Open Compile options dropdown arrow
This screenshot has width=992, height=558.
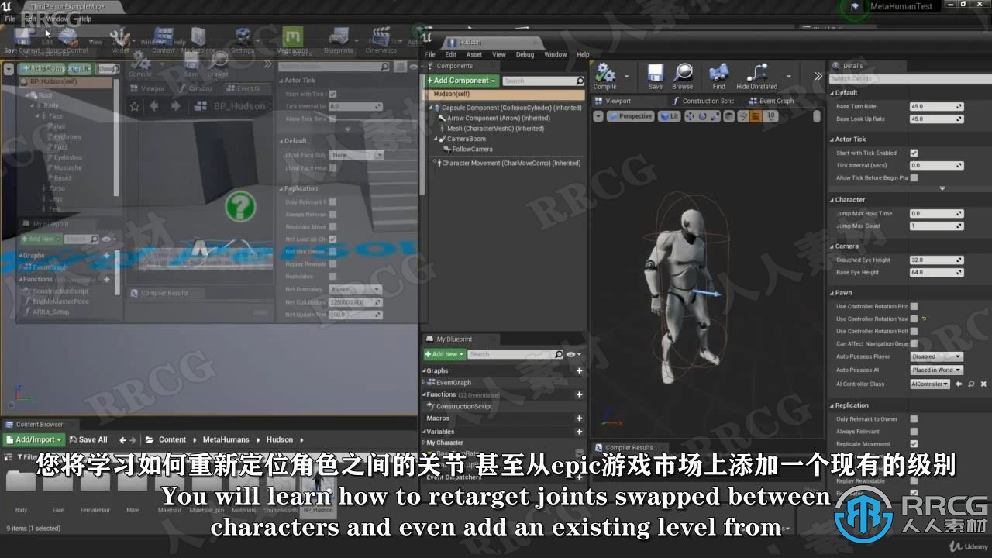click(626, 76)
